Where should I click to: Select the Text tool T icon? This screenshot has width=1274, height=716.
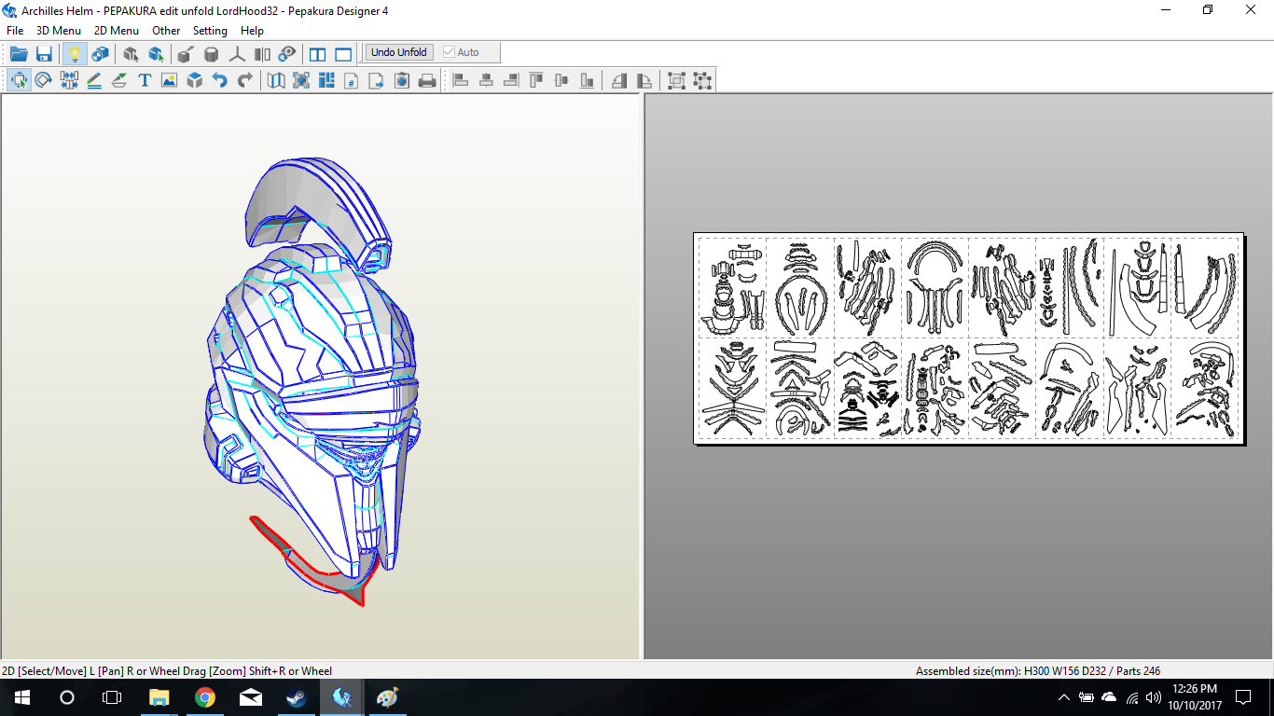click(145, 80)
